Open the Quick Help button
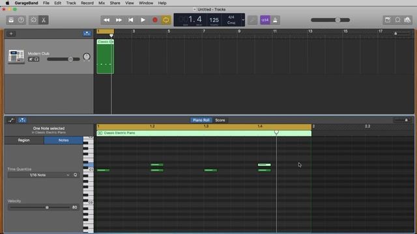 [x=21, y=20]
